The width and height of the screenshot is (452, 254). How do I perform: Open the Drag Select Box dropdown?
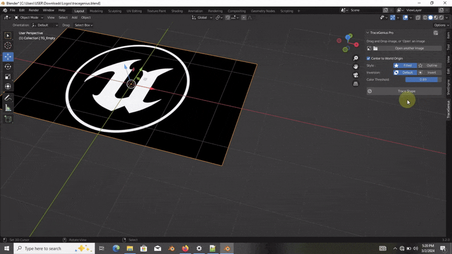[x=83, y=25]
